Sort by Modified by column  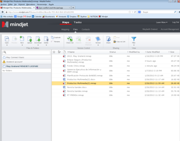click(x=134, y=52)
